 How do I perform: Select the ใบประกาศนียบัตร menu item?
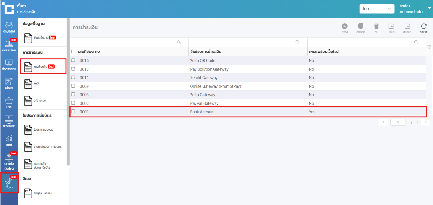click(x=43, y=130)
